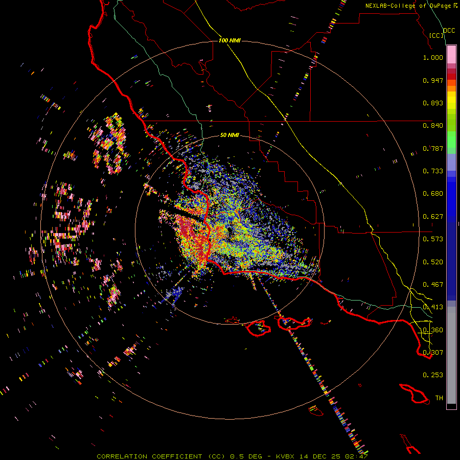The height and width of the screenshot is (460, 460).
Task: Click the orange segment of the color bar
Action: pos(451,88)
